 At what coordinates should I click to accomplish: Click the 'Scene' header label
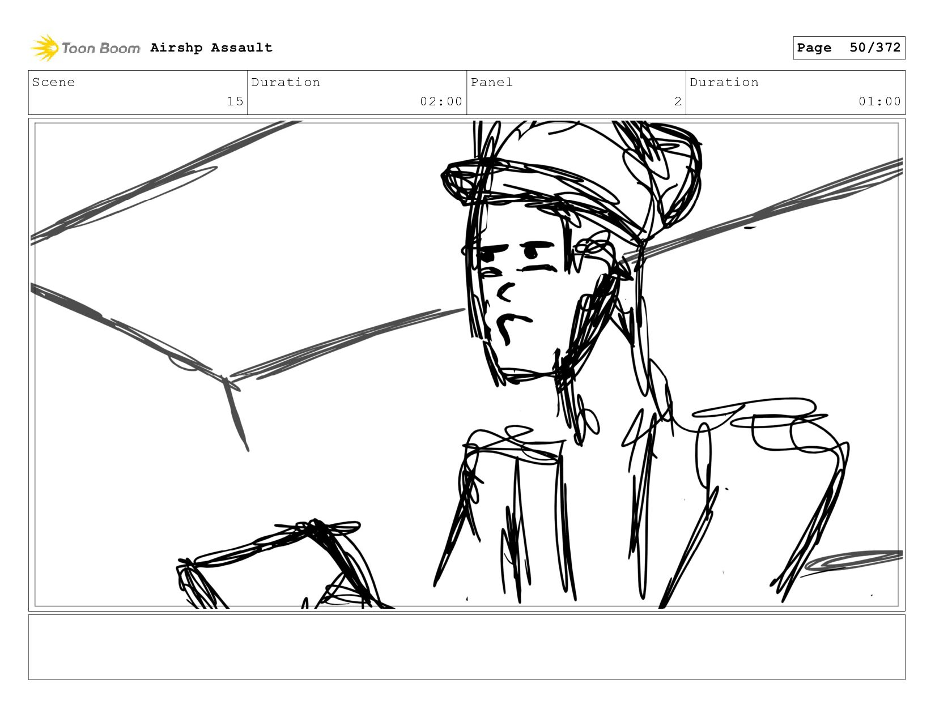53,82
